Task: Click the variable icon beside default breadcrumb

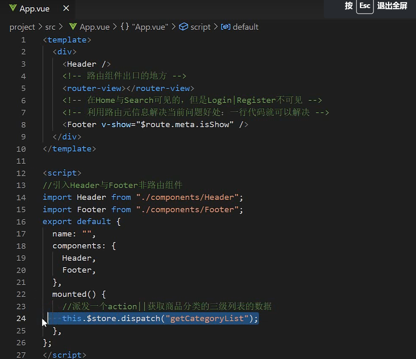Action: coord(226,27)
